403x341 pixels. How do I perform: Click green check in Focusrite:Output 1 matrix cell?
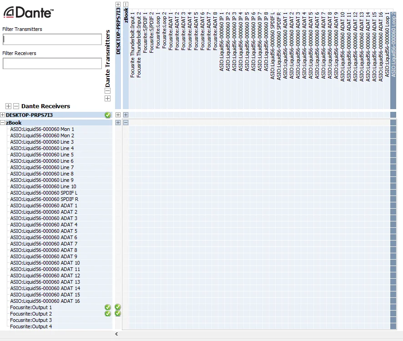pyautogui.click(x=118, y=307)
